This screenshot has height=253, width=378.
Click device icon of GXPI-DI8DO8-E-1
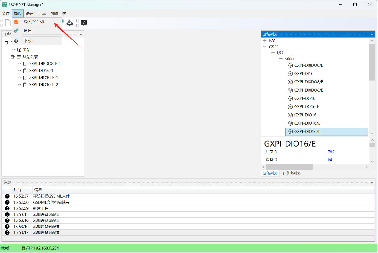(x=25, y=64)
